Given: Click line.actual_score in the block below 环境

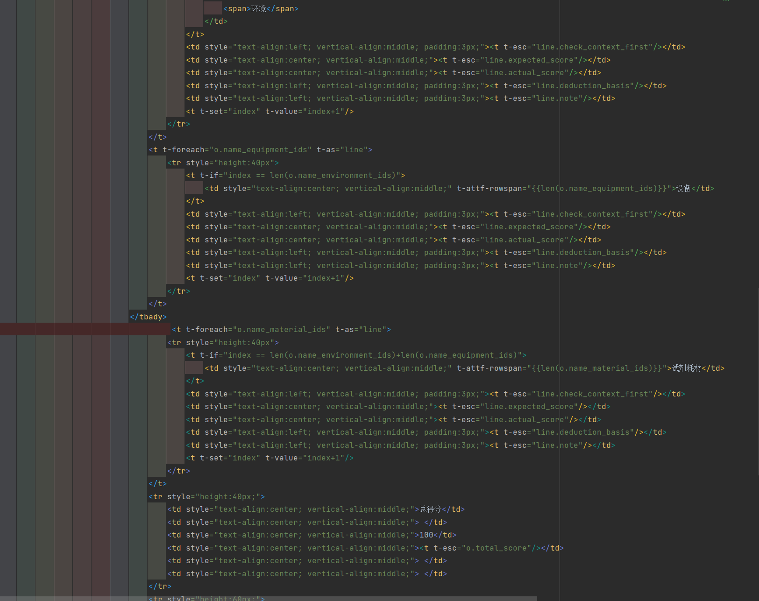Looking at the screenshot, I should [x=525, y=73].
